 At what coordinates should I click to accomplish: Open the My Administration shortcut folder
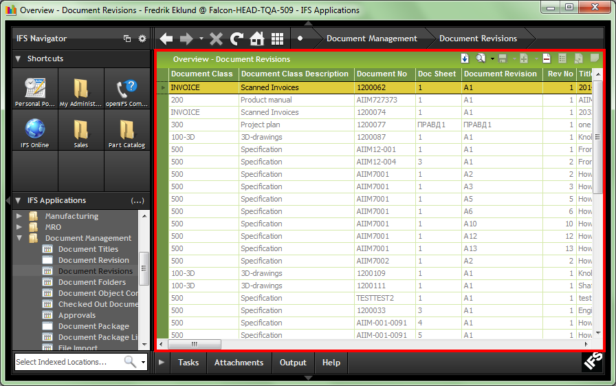click(x=81, y=88)
